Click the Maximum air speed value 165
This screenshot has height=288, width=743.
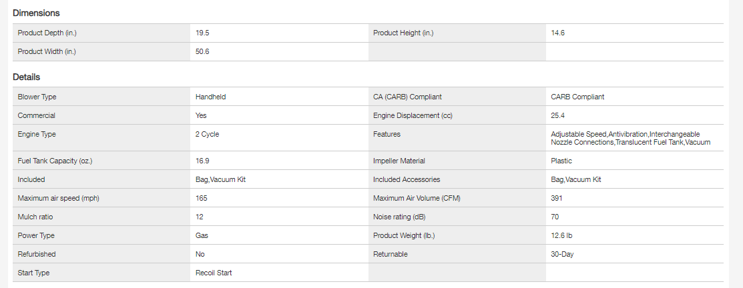click(202, 198)
